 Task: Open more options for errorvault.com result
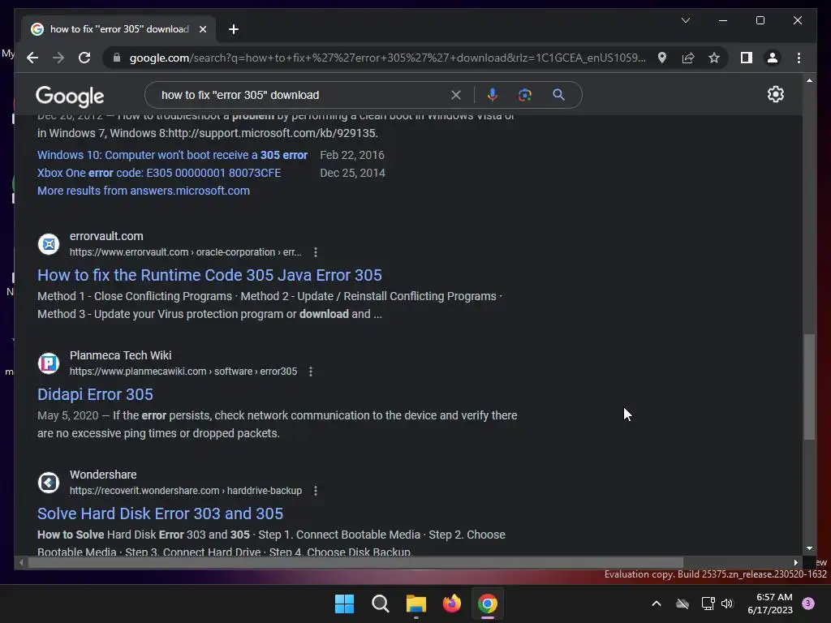pos(316,252)
